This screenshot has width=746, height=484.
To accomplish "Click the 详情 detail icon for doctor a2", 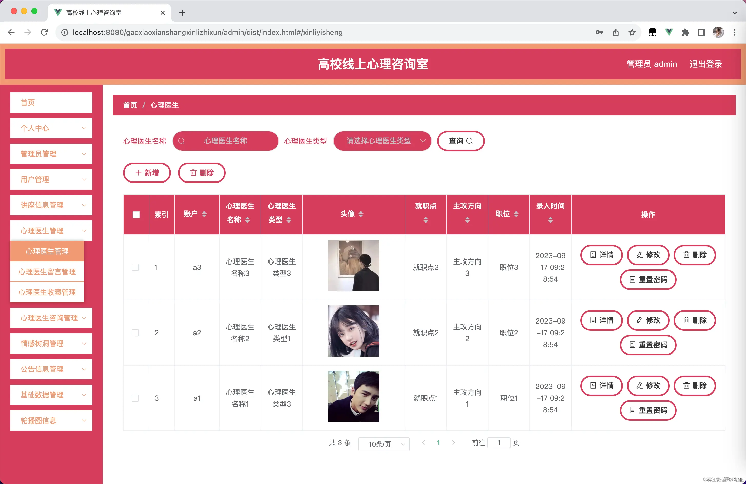I will click(593, 320).
